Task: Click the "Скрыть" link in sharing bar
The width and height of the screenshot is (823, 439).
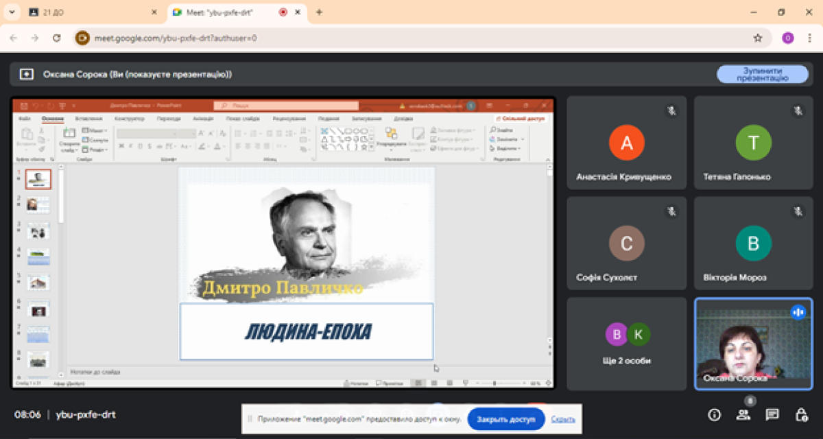Action: (x=562, y=419)
